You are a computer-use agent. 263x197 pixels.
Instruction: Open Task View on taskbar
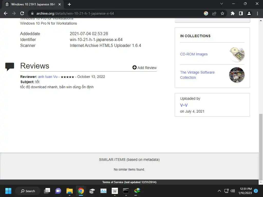[x=47, y=191]
